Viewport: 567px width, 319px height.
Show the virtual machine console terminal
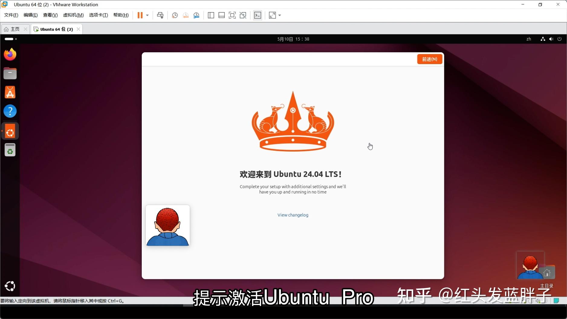258,15
